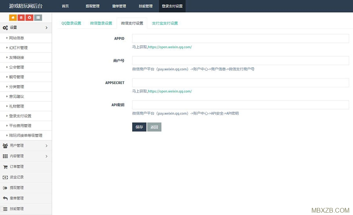This screenshot has height=215, width=353.
Task: Click the money icon beside 资金记录
Action: point(5,177)
